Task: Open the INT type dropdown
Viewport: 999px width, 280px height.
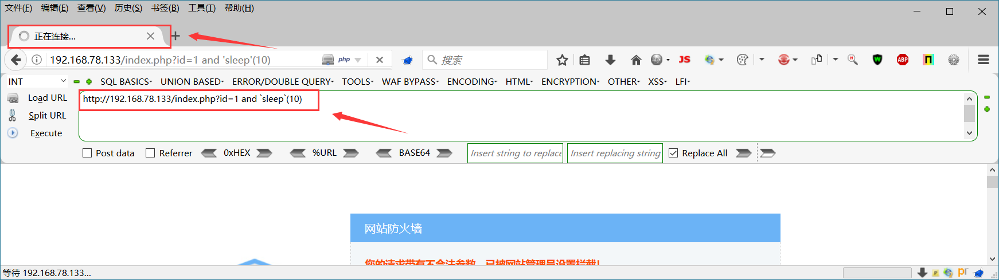Action: (x=37, y=81)
